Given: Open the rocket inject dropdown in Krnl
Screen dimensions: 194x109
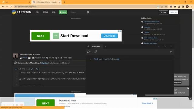Looking at the screenshot, I should tap(89, 52).
